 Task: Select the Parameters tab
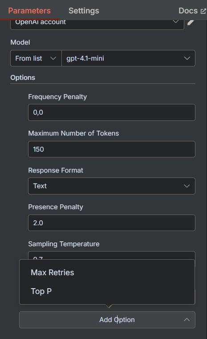point(29,11)
